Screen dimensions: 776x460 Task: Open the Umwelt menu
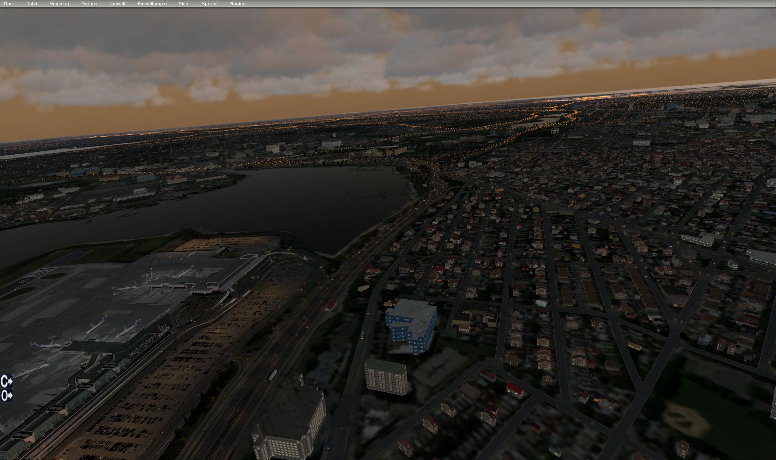[118, 4]
